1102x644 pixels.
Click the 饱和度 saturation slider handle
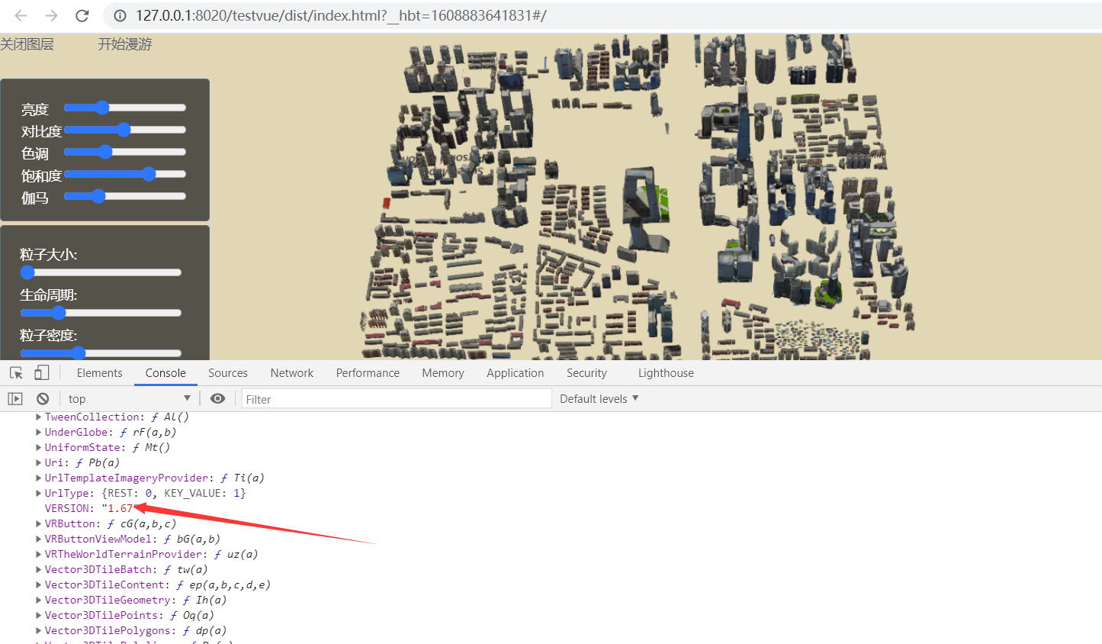(149, 174)
